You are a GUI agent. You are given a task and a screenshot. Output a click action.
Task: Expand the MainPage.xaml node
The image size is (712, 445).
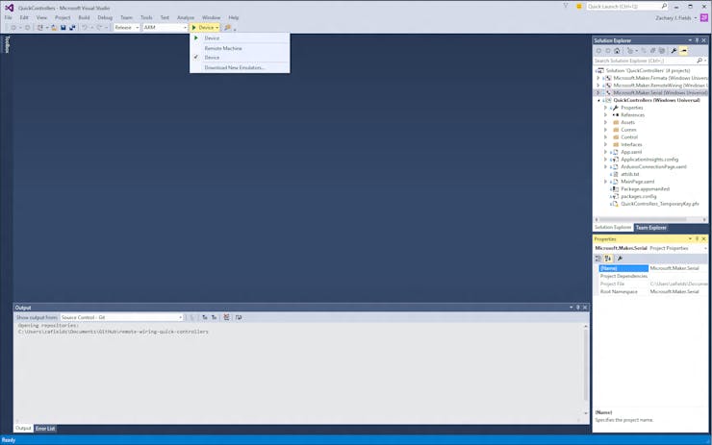pos(605,182)
